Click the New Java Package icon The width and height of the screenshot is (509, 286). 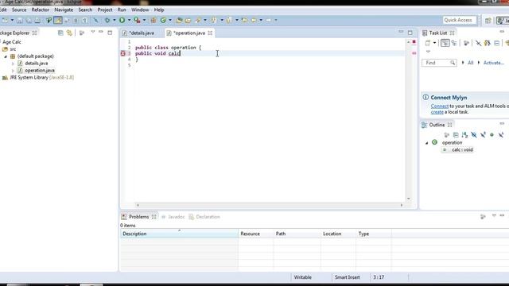153,20
